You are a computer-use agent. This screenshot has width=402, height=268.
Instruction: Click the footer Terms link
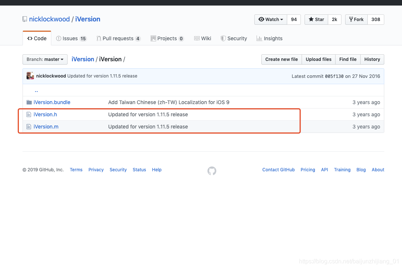coord(76,170)
